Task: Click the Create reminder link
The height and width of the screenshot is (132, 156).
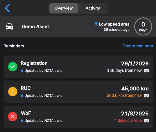Action: 138,46
